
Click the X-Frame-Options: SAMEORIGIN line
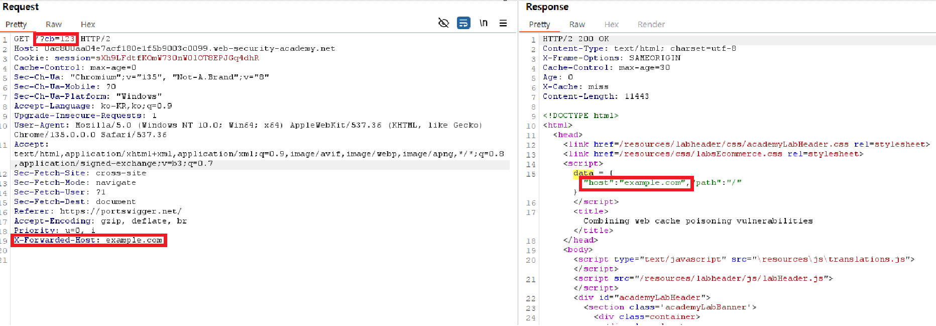click(x=612, y=58)
